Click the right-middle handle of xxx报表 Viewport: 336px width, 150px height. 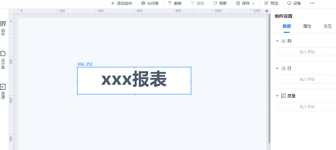(191, 81)
